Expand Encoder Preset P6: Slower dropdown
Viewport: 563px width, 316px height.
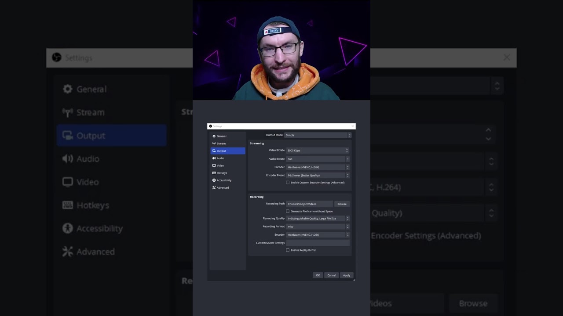(318, 175)
